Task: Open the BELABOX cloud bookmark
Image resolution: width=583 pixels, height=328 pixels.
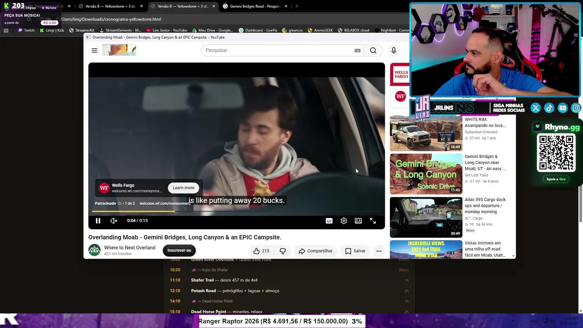Action: pyautogui.click(x=353, y=31)
